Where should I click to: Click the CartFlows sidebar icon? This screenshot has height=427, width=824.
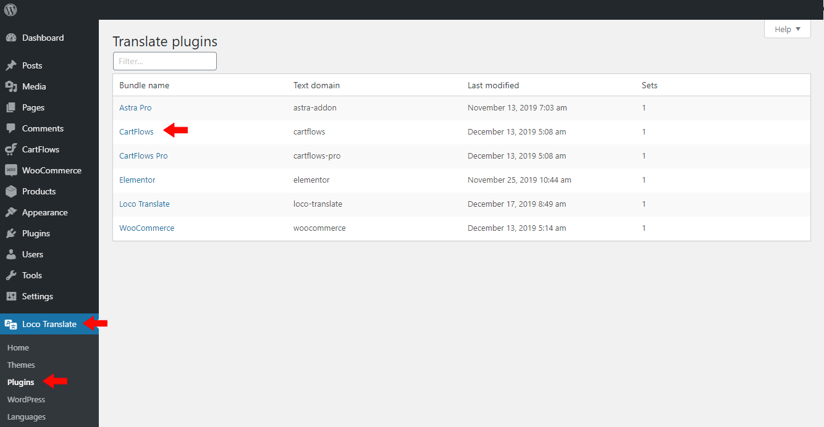[x=11, y=149]
